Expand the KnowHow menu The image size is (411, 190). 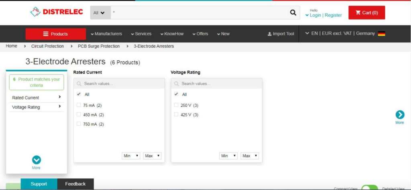pyautogui.click(x=172, y=34)
